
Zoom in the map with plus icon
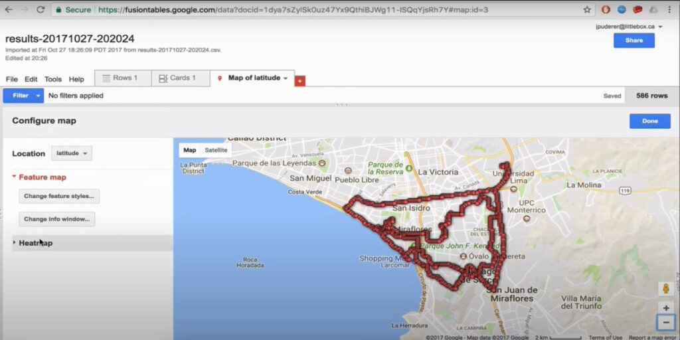(666, 308)
